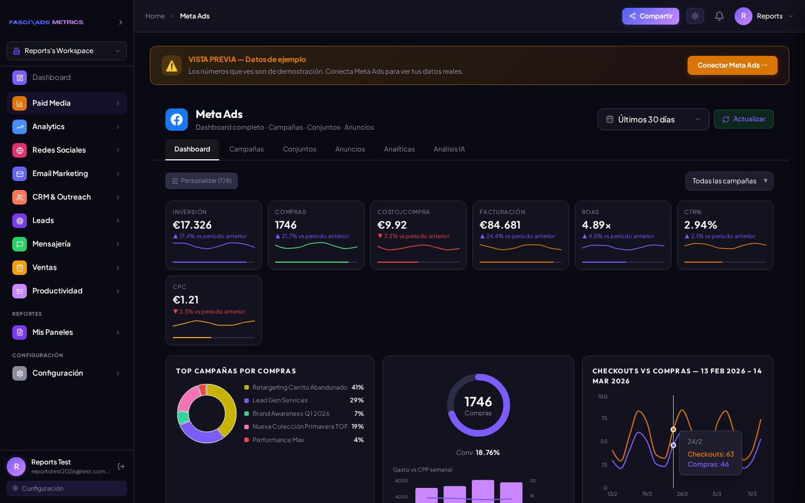Click Nueva Colección Primavera TOF legend entry
The height and width of the screenshot is (503, 805).
click(x=304, y=426)
